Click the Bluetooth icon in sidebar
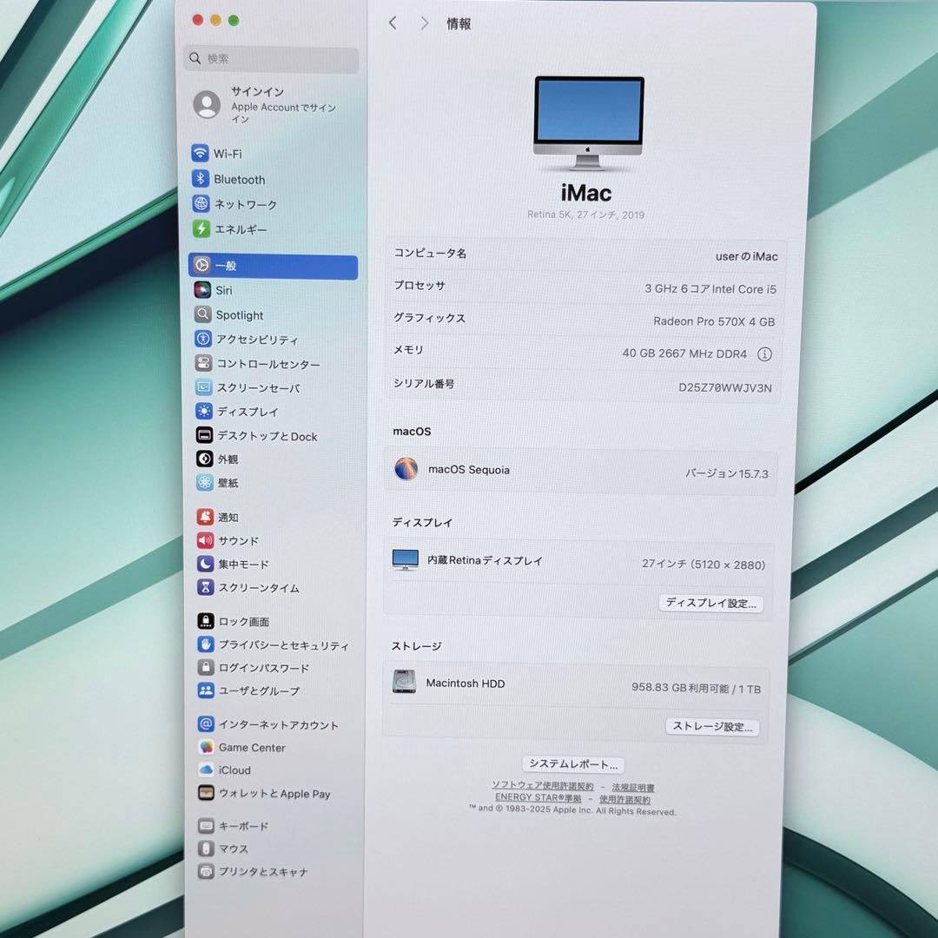The image size is (938, 938). [x=201, y=178]
